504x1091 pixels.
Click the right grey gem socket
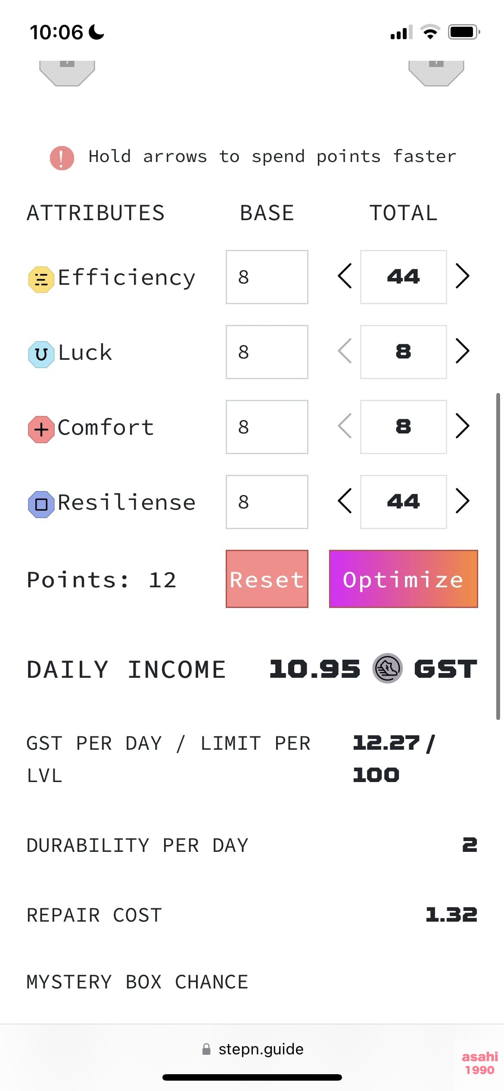pyautogui.click(x=436, y=73)
